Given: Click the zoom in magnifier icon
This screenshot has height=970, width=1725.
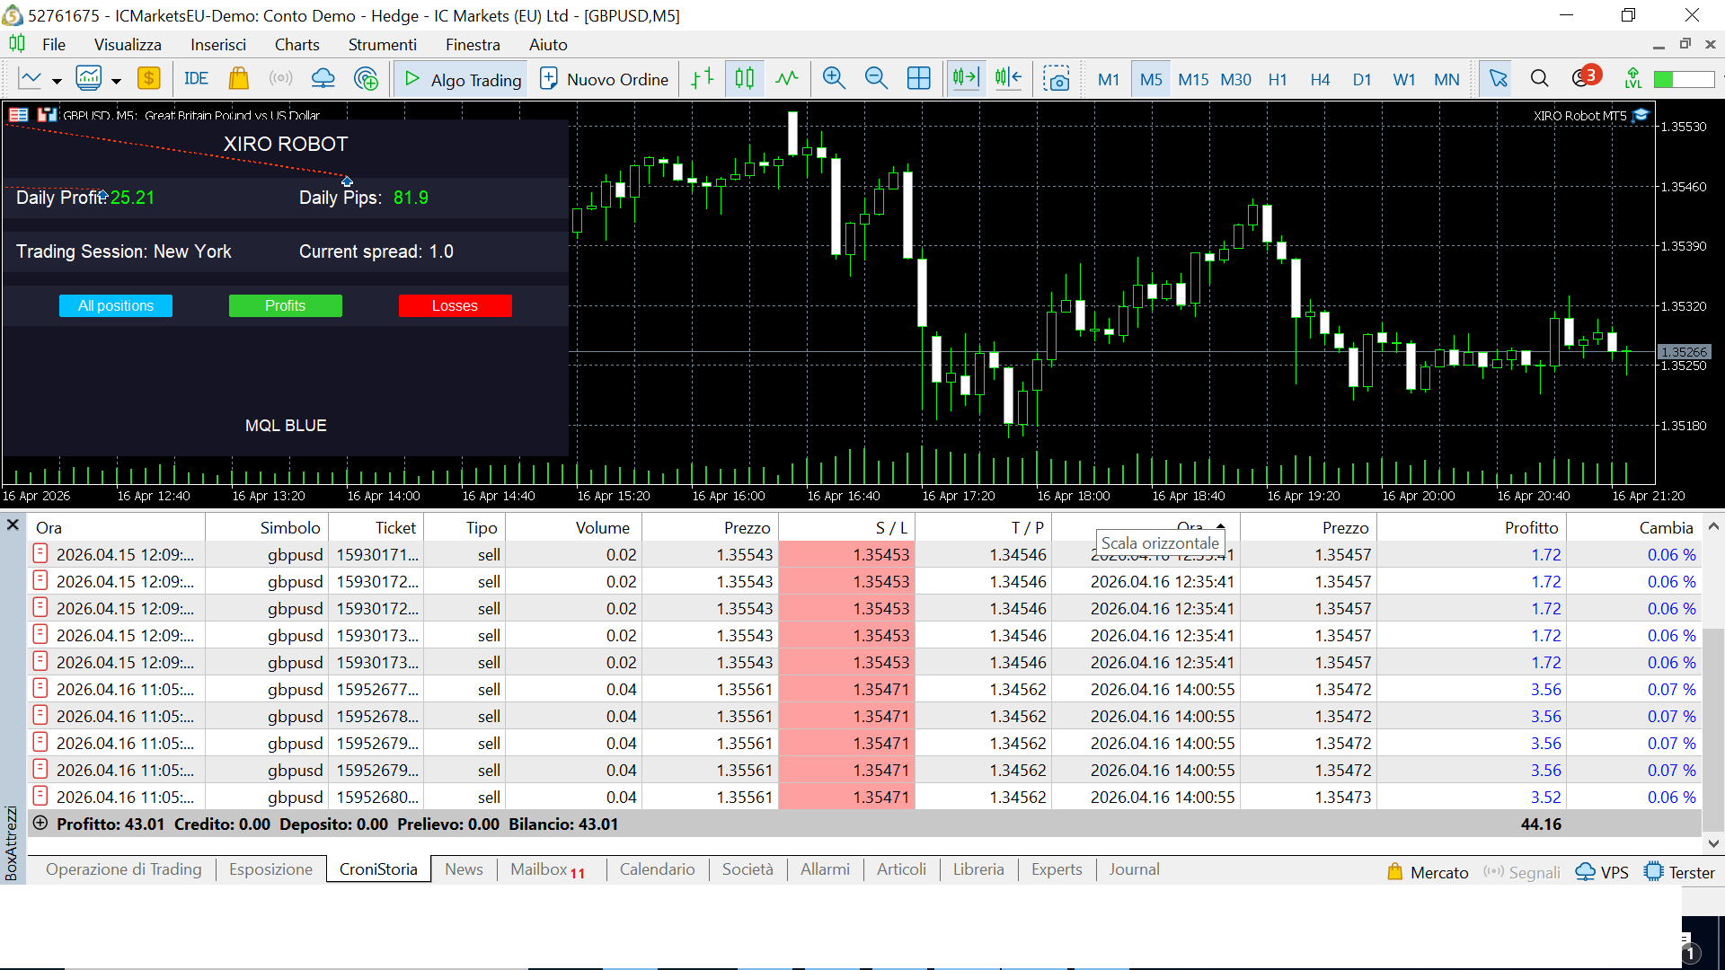Looking at the screenshot, I should pos(834,79).
